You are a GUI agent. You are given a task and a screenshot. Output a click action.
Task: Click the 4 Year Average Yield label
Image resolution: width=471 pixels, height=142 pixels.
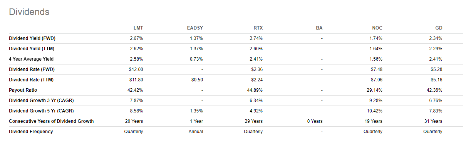pos(31,59)
